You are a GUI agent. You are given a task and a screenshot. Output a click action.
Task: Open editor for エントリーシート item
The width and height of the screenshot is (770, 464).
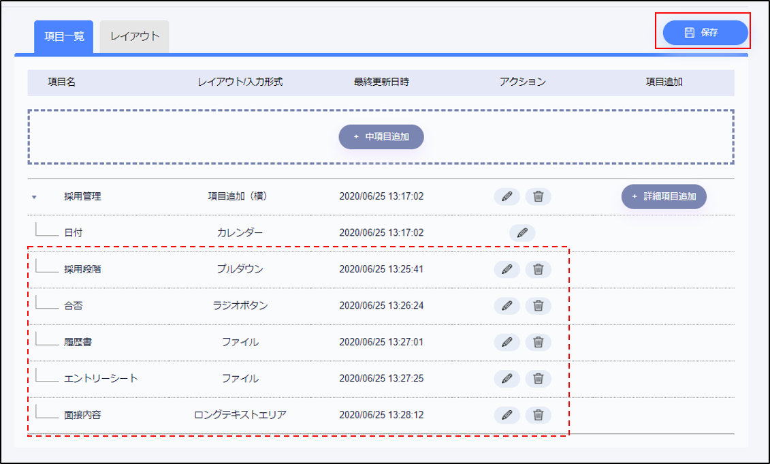pyautogui.click(x=507, y=378)
